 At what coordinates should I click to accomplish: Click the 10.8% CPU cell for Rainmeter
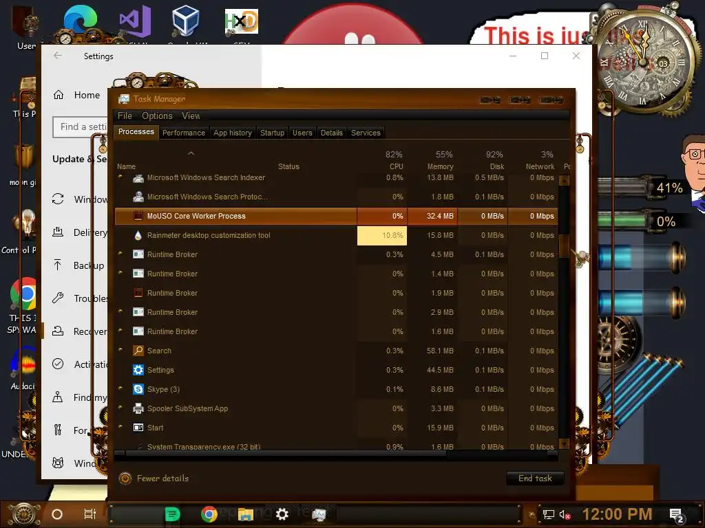point(381,236)
